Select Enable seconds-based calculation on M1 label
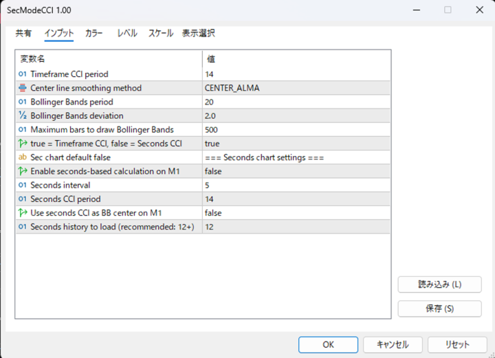Viewport: 495px width, 358px height. pos(105,171)
